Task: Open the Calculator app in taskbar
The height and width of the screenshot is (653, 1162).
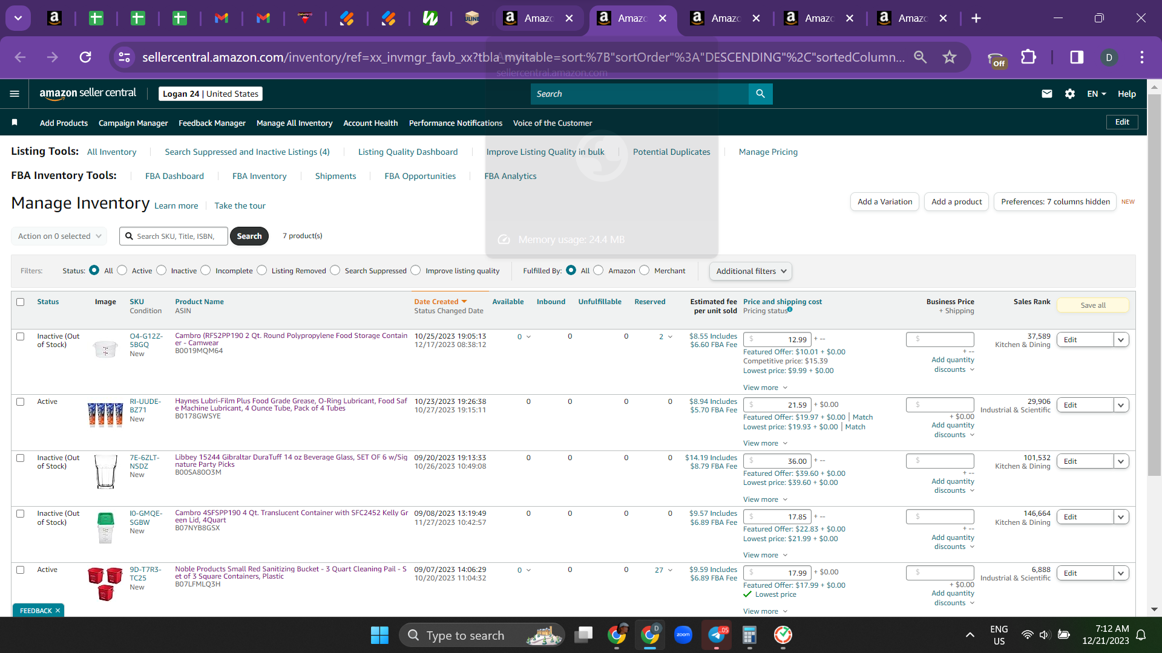Action: pos(750,635)
